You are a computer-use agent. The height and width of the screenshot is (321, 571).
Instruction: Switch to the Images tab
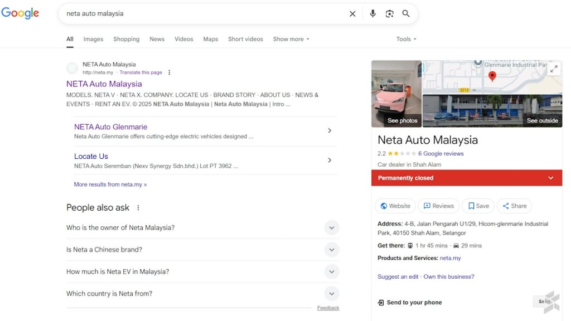pyautogui.click(x=93, y=39)
